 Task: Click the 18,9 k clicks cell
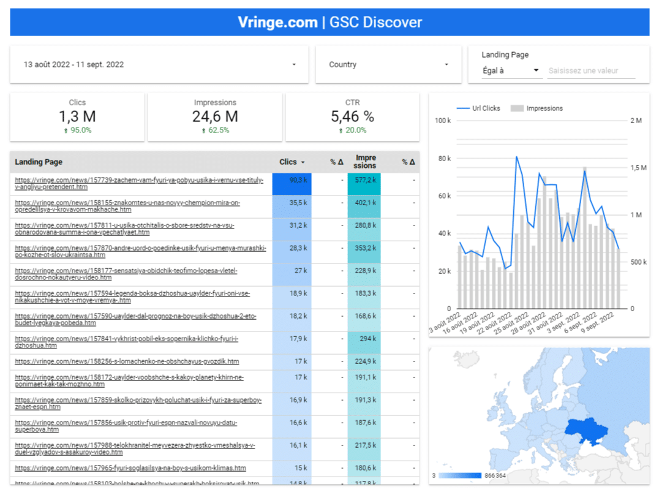pos(292,297)
